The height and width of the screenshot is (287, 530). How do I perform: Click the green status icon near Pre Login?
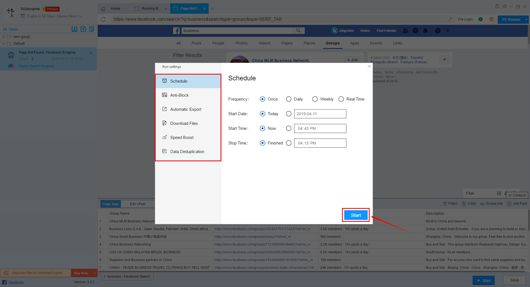(481, 19)
